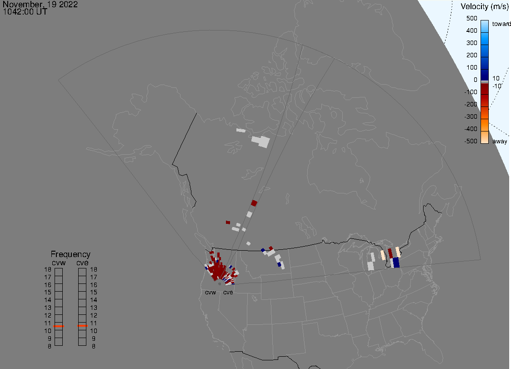Click the "18" label right of cve bar
Screen dimensions: 511x369
(94, 269)
